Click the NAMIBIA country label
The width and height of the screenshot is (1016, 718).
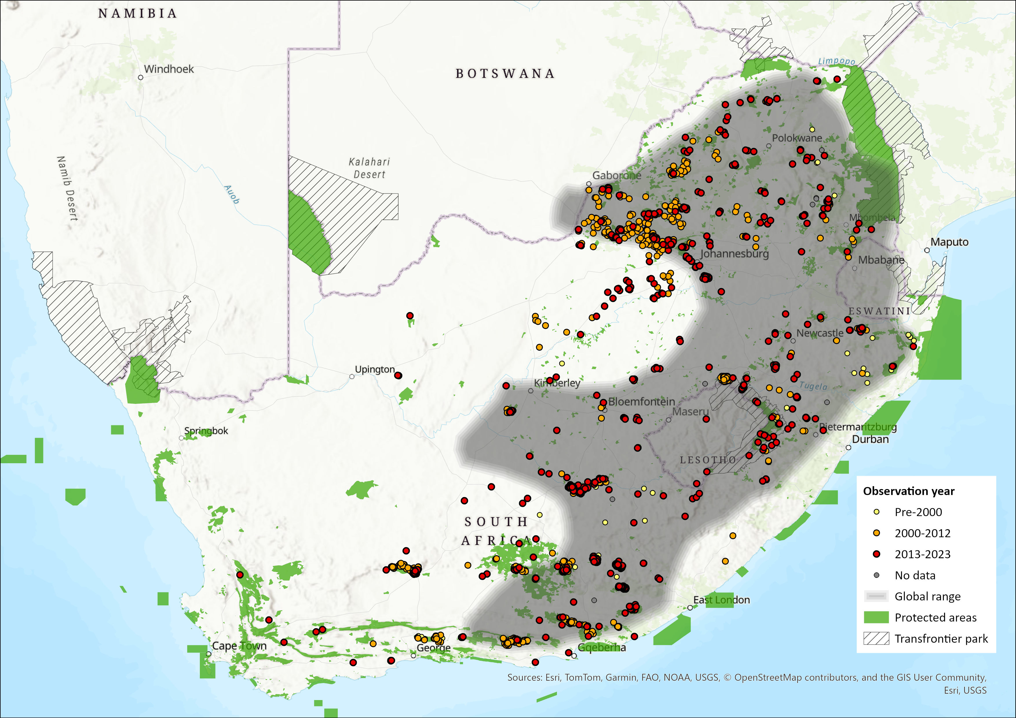[x=138, y=13]
